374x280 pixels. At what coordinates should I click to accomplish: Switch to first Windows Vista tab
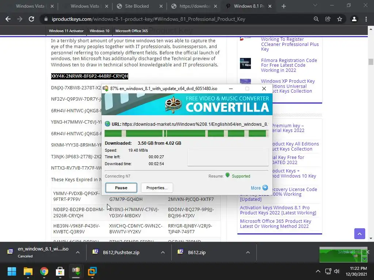click(x=30, y=6)
